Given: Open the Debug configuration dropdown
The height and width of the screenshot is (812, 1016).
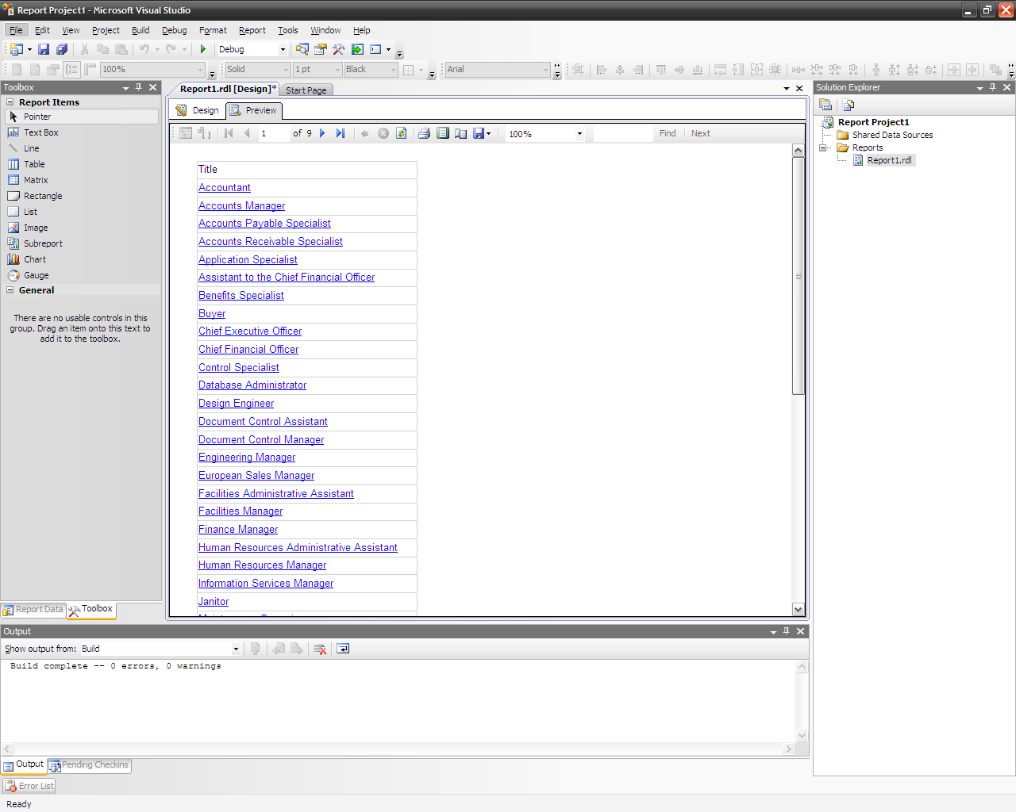Looking at the screenshot, I should click(283, 49).
